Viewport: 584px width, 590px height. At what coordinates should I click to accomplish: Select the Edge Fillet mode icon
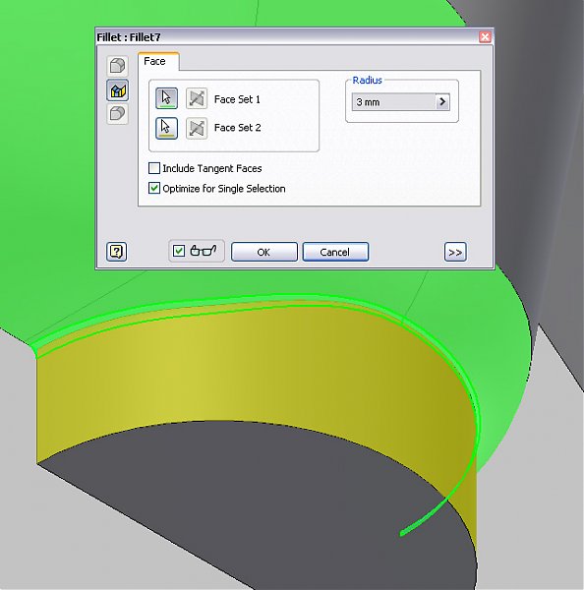[x=117, y=66]
